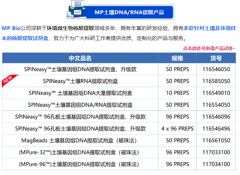The image size is (240, 175).
Task: Open the 点击此处可申请产品试用 link
Action: click(x=209, y=49)
